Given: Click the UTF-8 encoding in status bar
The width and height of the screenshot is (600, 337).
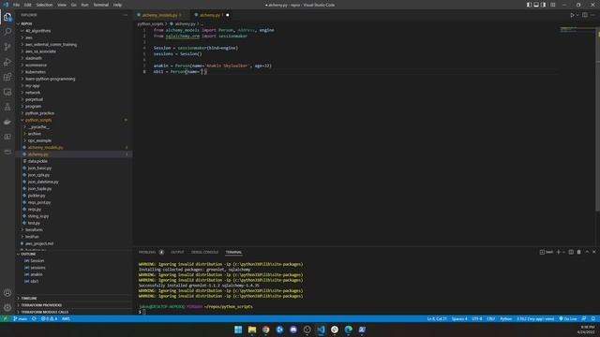Looking at the screenshot, I should coord(477,318).
